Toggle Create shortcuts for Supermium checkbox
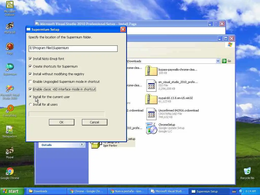The width and height of the screenshot is (260, 195). (30, 66)
